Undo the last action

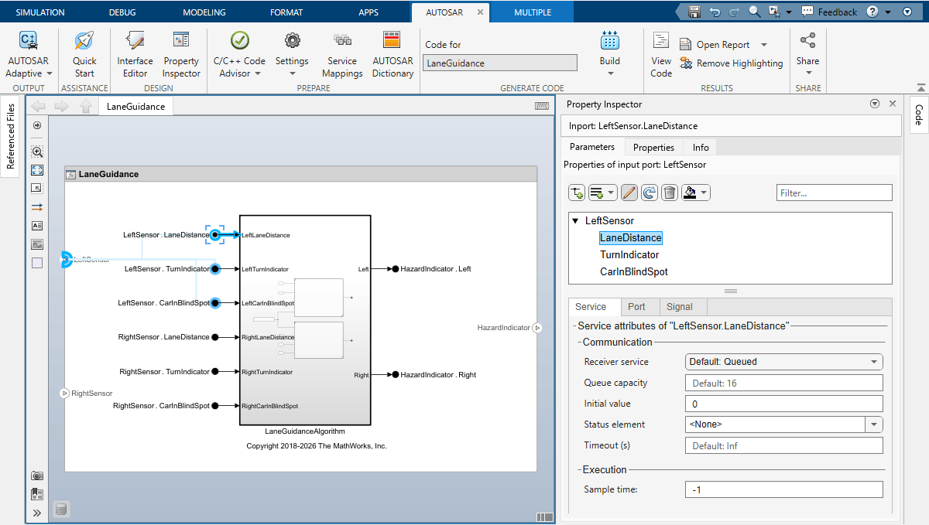(x=714, y=12)
